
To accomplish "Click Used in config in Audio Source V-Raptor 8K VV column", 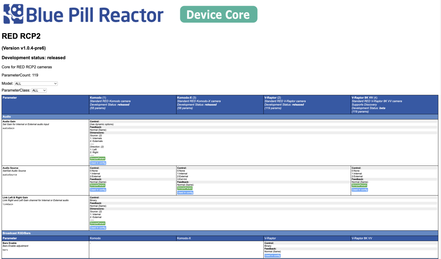I will (360, 190).
